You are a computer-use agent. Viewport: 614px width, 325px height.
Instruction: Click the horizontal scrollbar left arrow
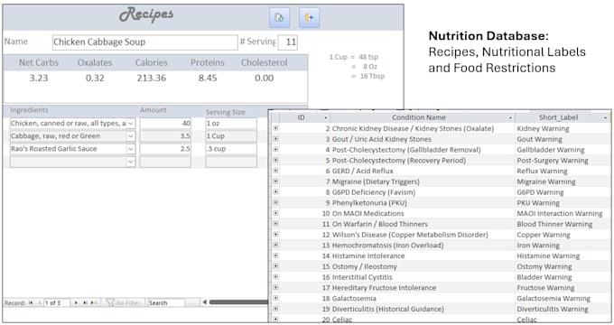[x=204, y=302]
